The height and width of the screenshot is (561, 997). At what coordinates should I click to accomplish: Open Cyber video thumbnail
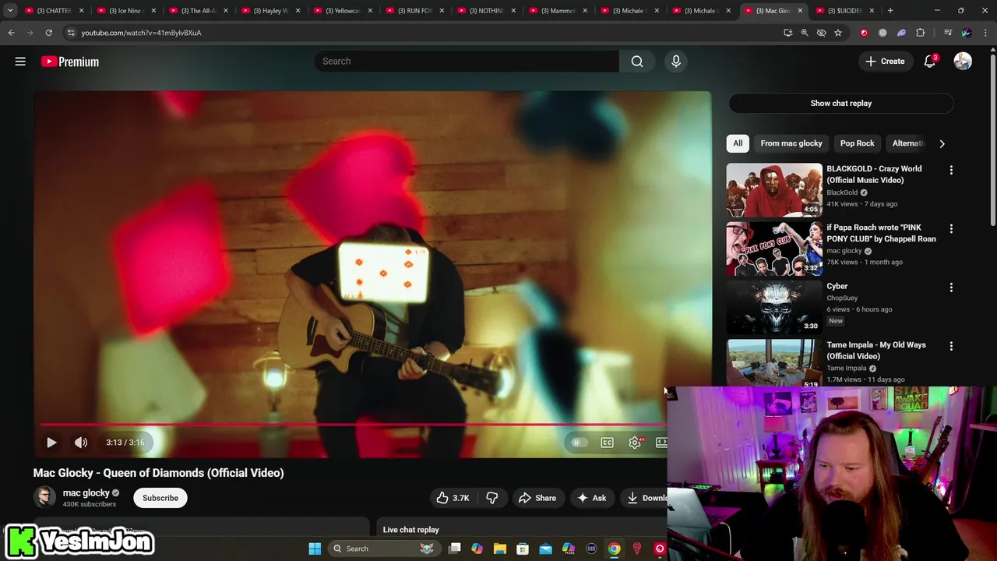point(774,307)
